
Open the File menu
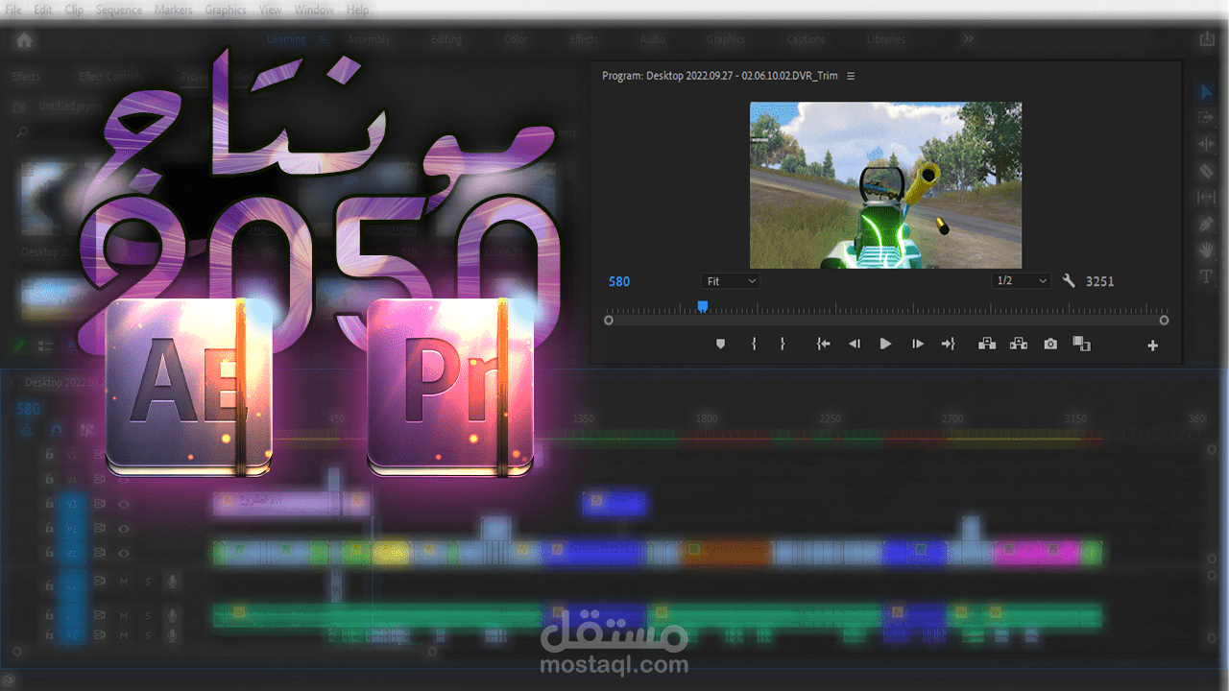click(x=13, y=10)
